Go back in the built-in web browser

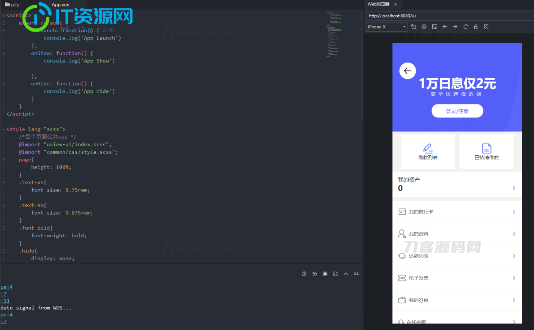tap(445, 27)
